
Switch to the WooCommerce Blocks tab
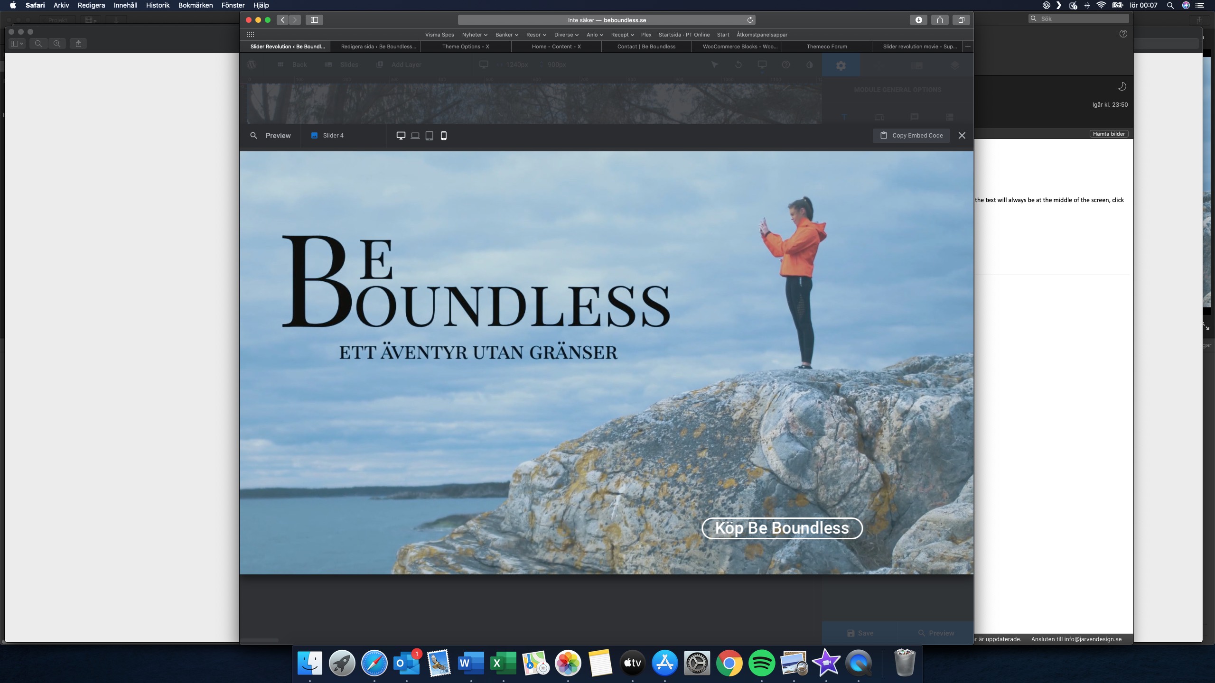point(737,46)
